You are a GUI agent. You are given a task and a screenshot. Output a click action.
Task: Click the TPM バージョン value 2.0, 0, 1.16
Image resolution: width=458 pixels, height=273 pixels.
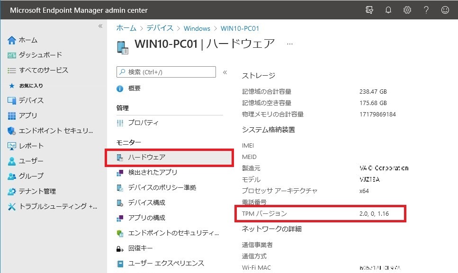[x=374, y=214]
